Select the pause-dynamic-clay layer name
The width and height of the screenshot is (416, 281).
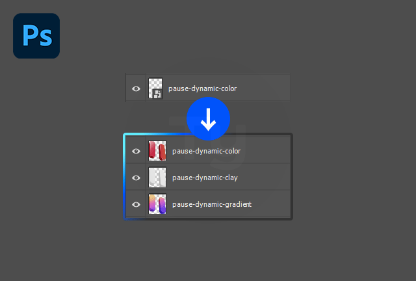205,178
